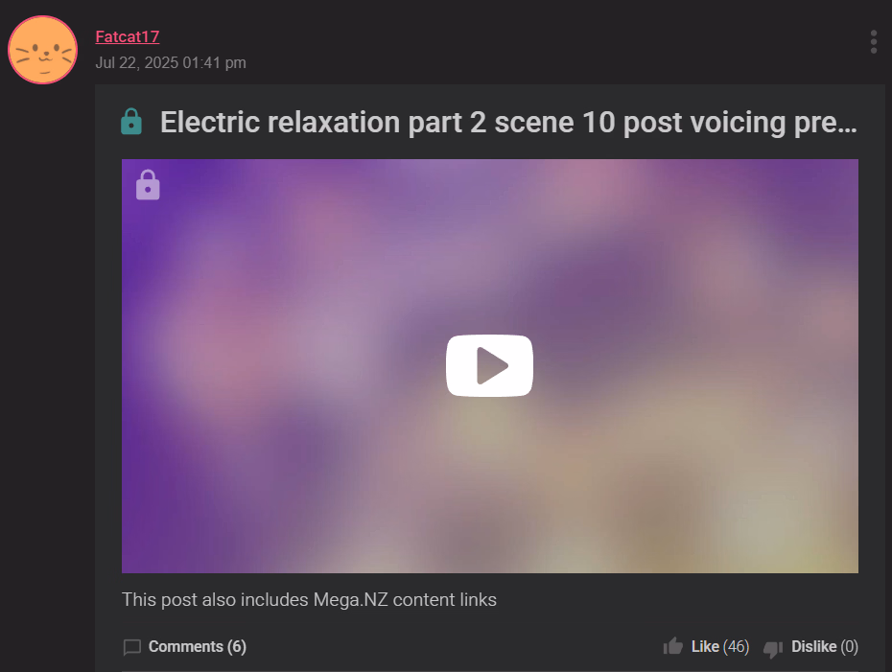
Task: Open the Electric relaxation part 2 post title
Action: coord(508,123)
